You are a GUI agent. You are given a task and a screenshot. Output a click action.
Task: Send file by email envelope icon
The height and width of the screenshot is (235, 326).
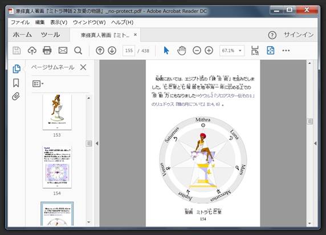(63, 51)
